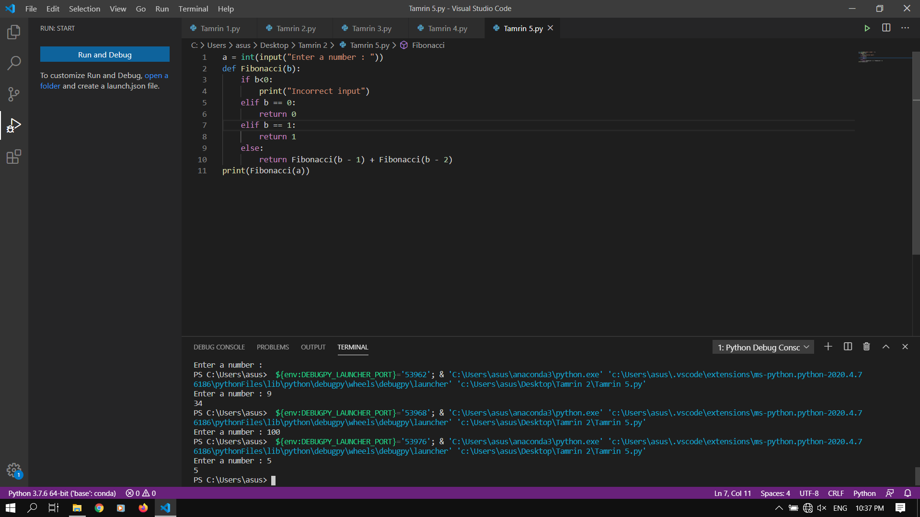The image size is (920, 517).
Task: Open the Explorer view in activity bar
Action: tap(14, 32)
